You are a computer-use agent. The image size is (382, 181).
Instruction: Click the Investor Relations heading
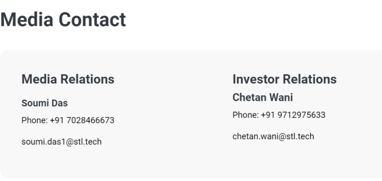285,79
